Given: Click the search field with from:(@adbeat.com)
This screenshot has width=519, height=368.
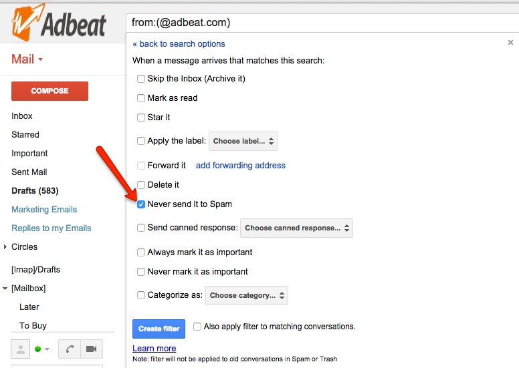Looking at the screenshot, I should coord(322,23).
